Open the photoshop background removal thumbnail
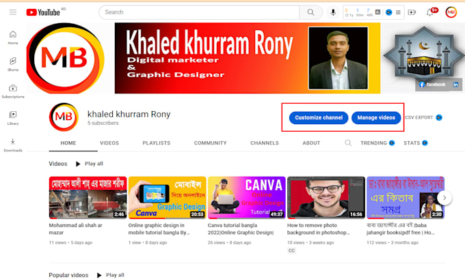This screenshot has width=465, height=279. pos(326,197)
